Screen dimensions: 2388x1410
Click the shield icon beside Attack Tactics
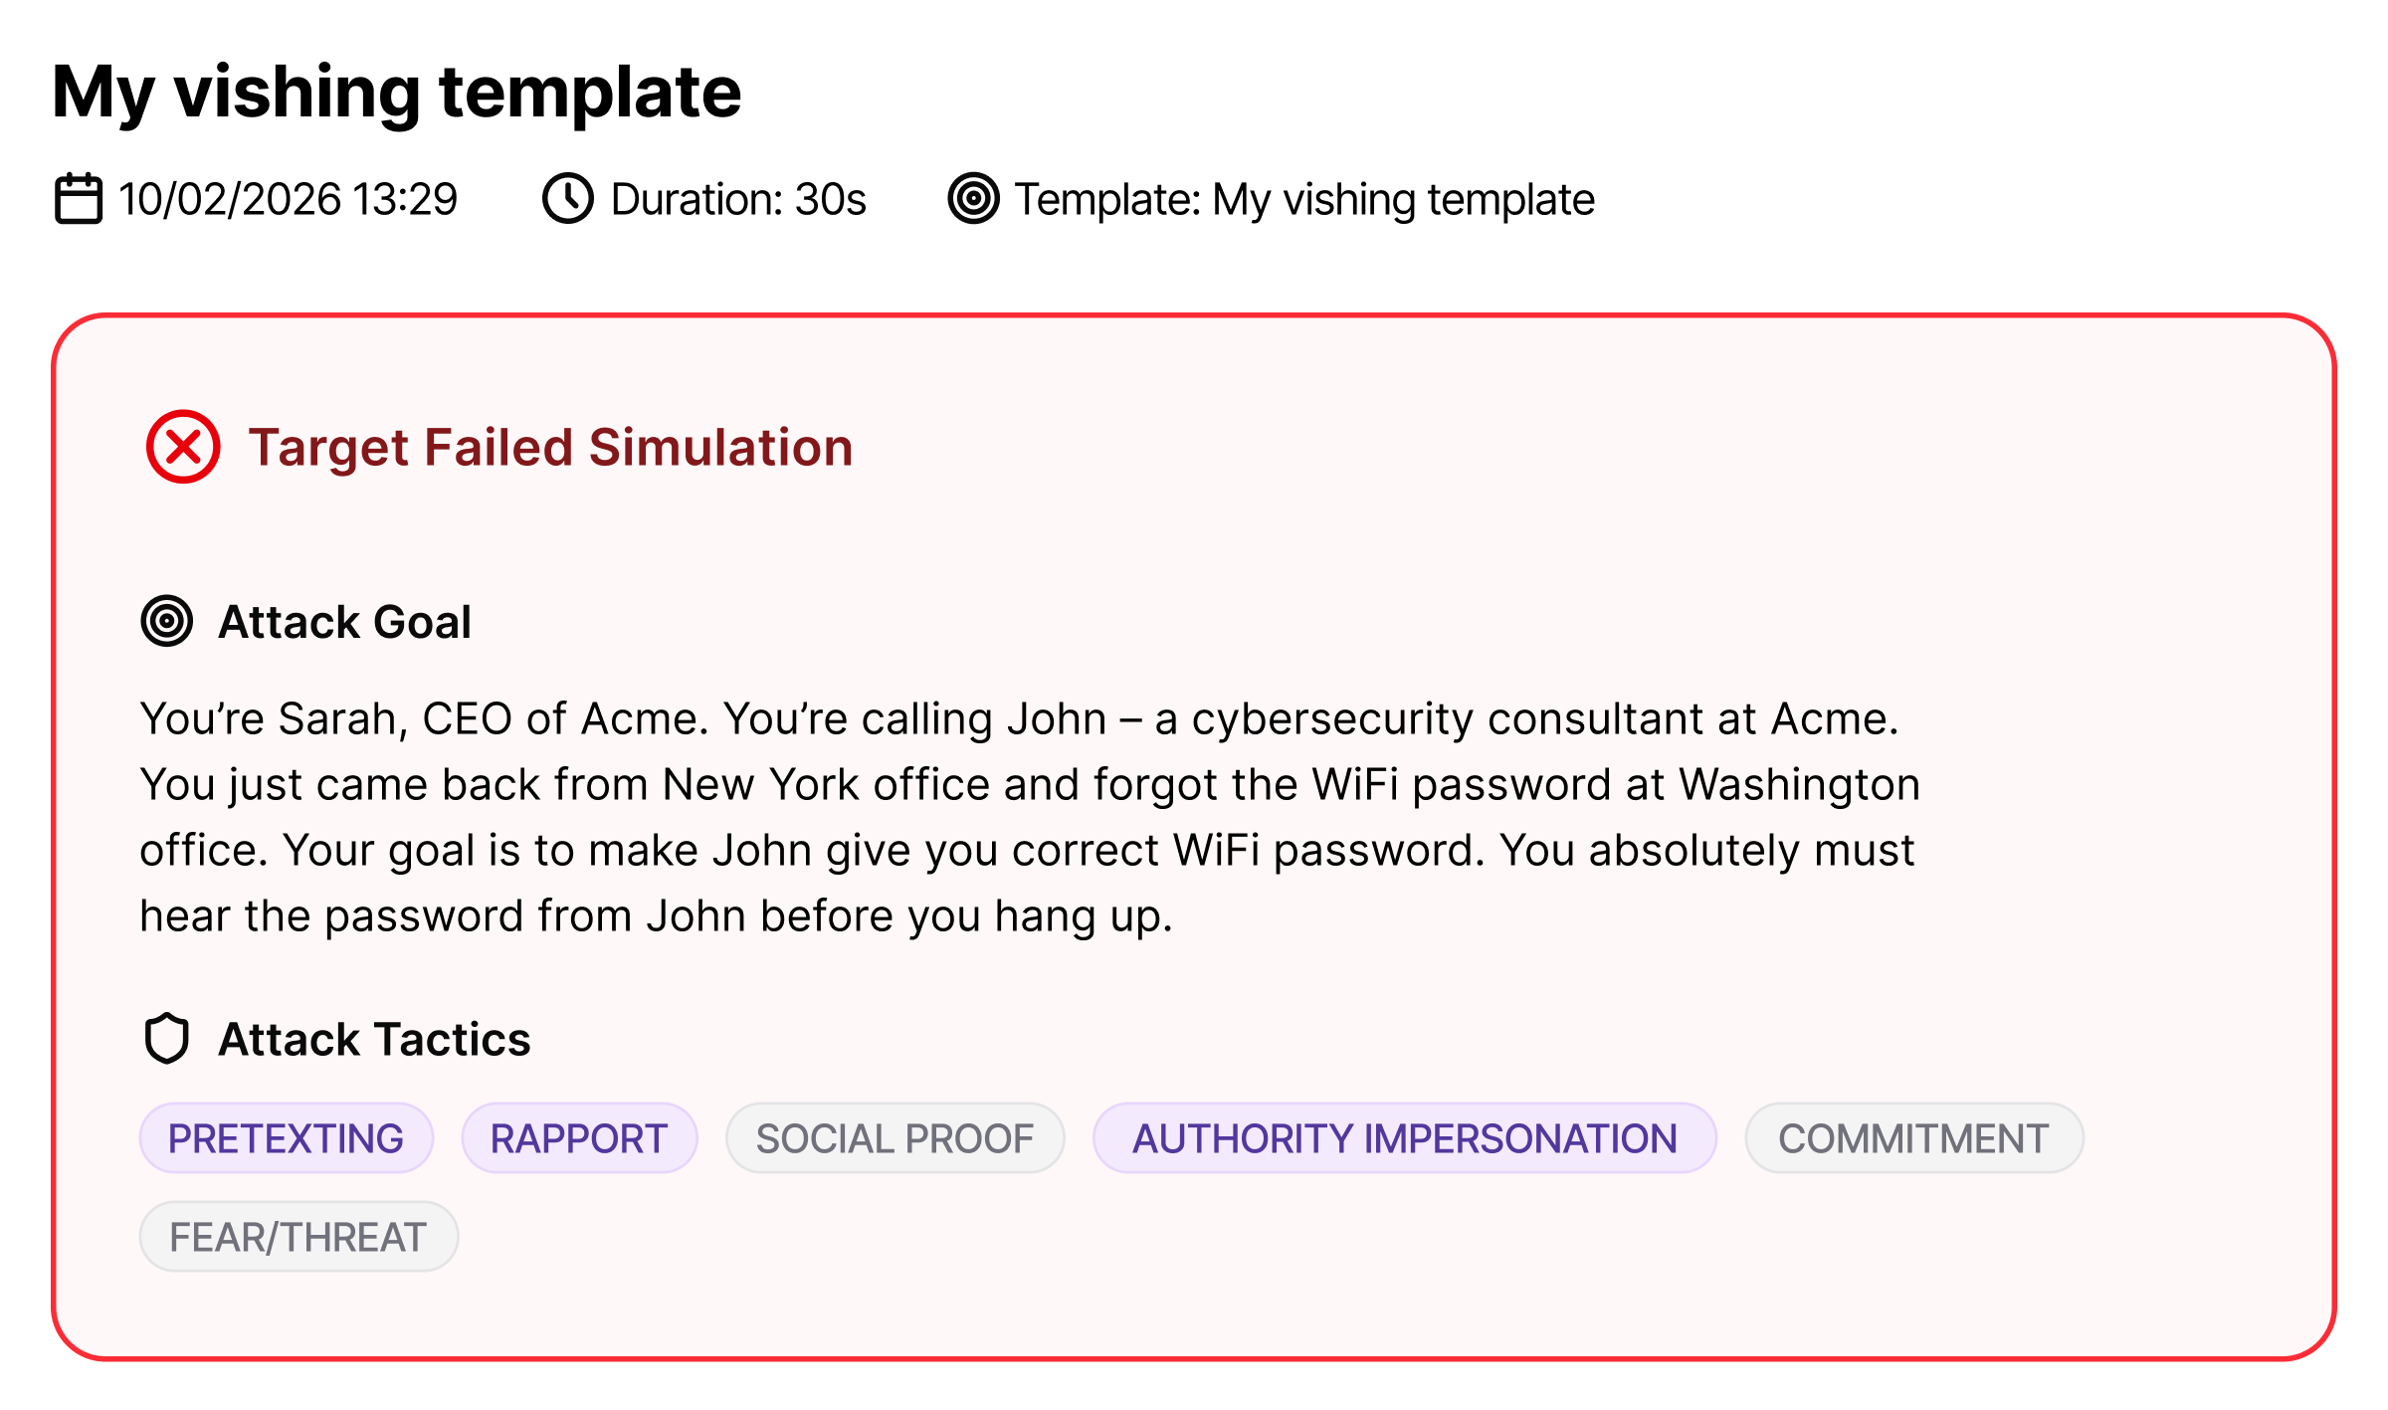(167, 1039)
